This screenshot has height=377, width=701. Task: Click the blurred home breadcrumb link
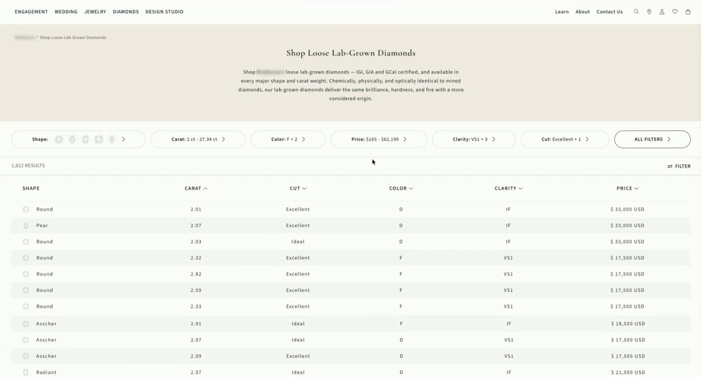tap(25, 38)
